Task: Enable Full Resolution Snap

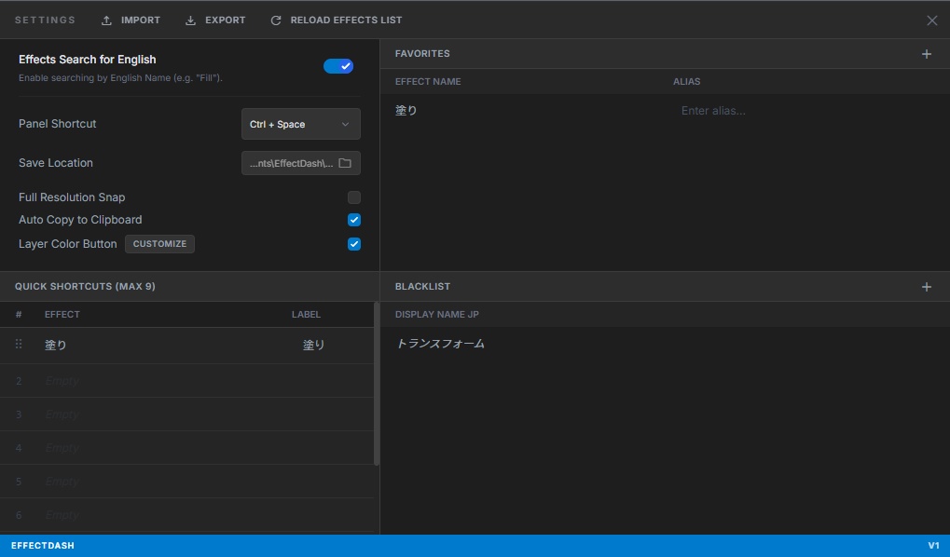Action: [353, 197]
